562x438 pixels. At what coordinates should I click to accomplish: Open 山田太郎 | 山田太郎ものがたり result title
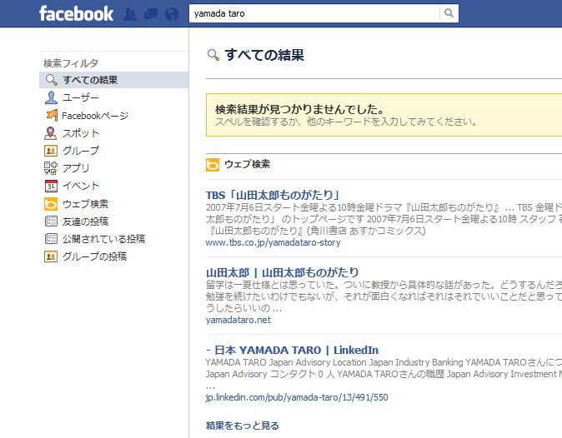point(283,272)
